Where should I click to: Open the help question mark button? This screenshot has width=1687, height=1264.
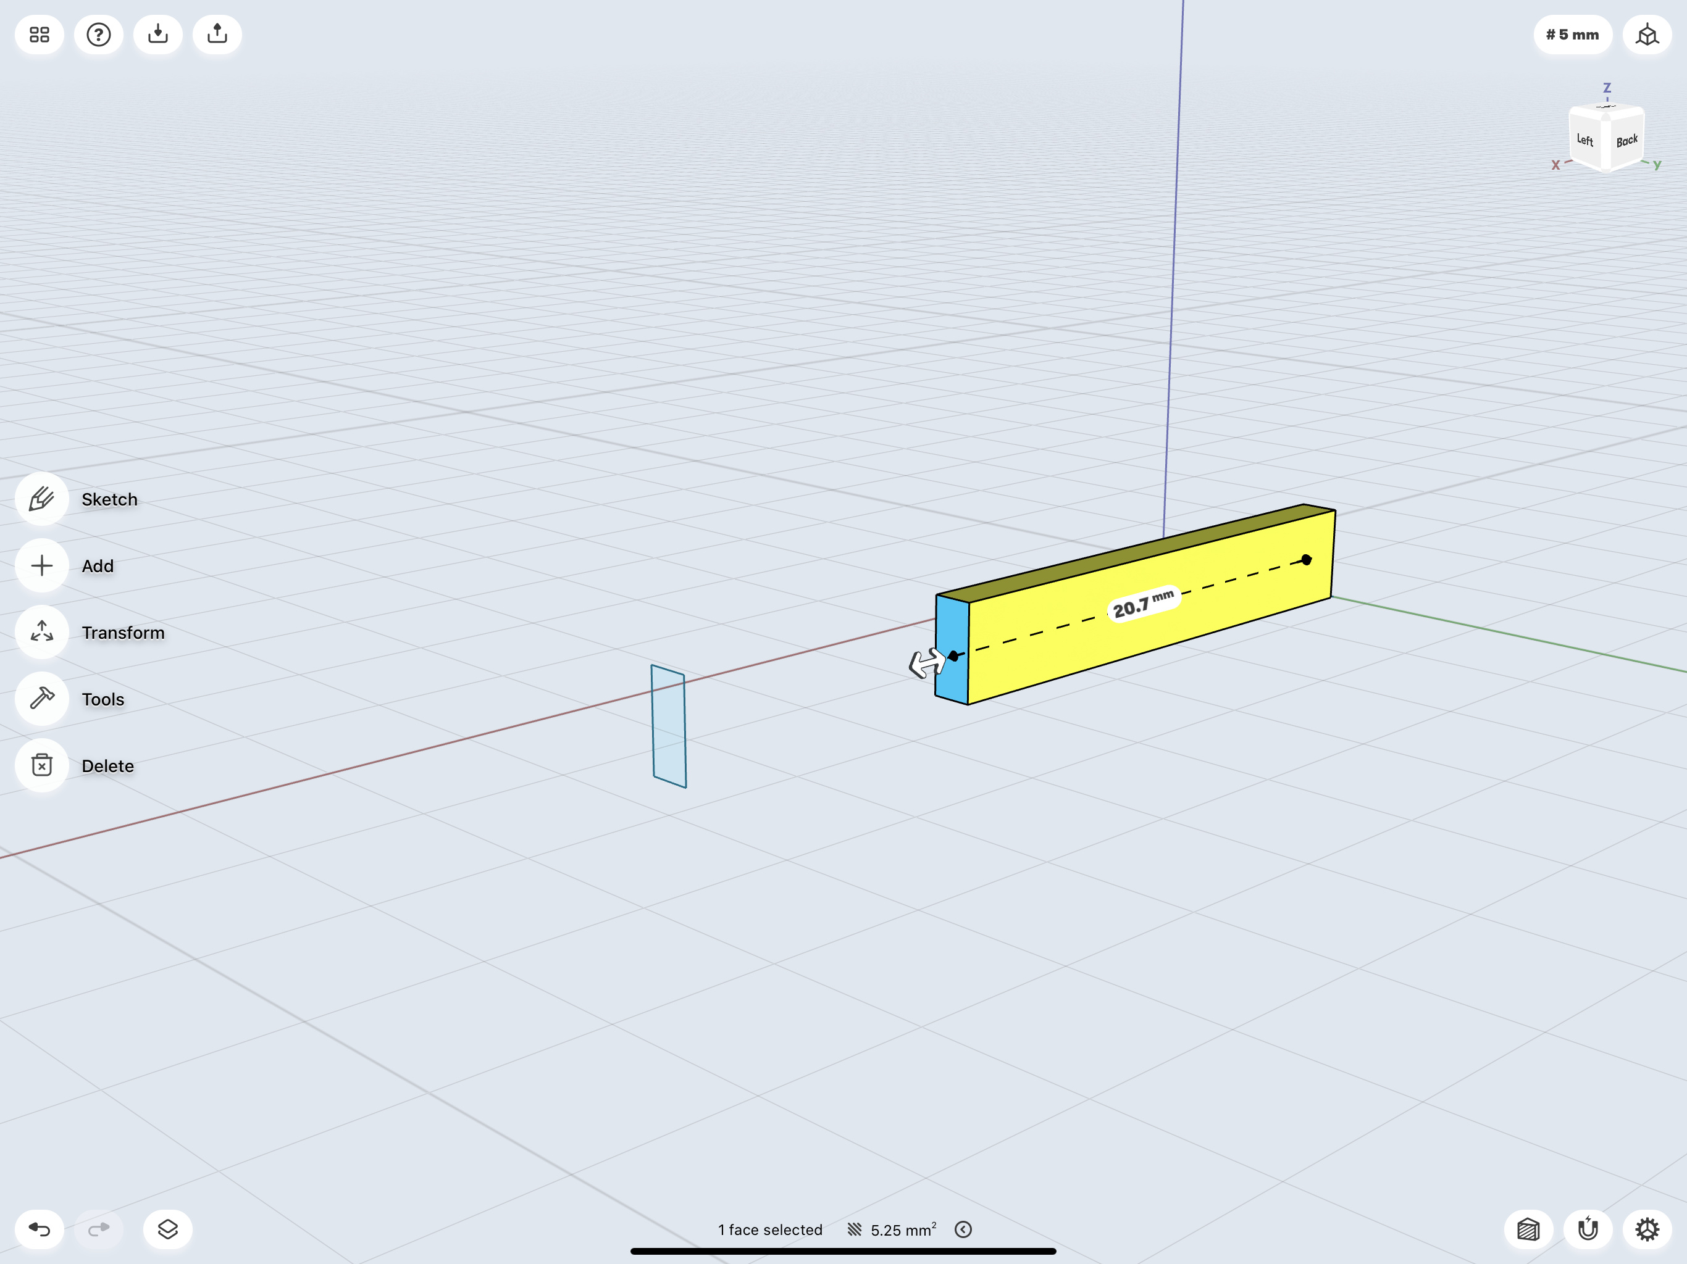(98, 35)
